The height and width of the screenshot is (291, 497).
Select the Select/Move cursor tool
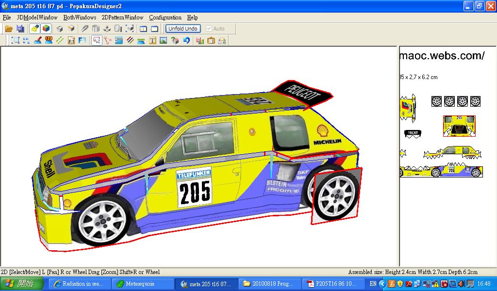tap(97, 41)
